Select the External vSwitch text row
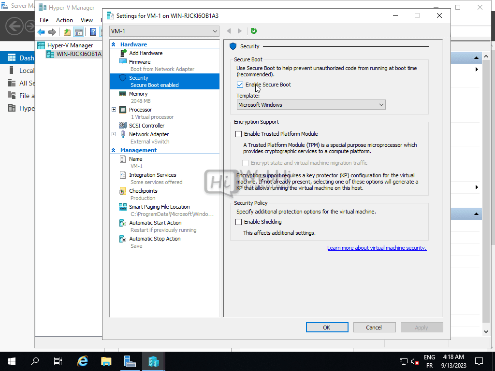Screen dimensions: 495x371 pyautogui.click(x=150, y=142)
